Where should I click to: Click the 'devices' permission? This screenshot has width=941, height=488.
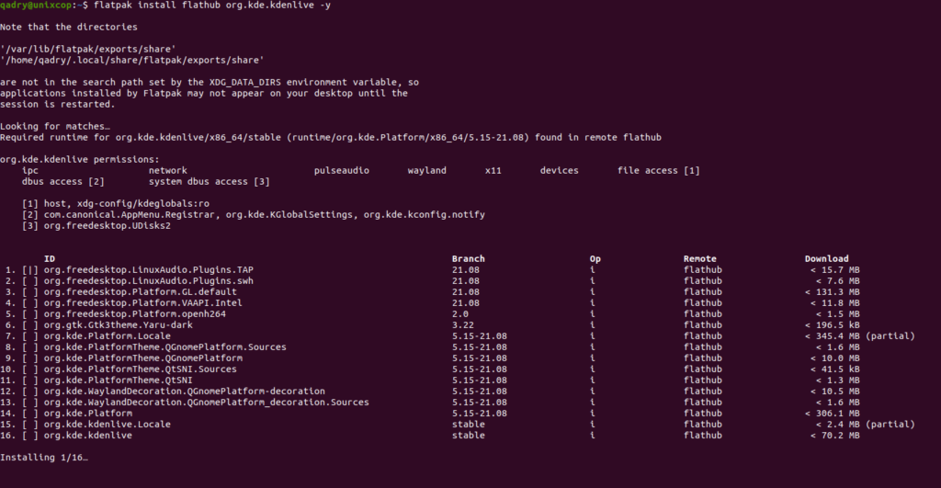pos(559,170)
